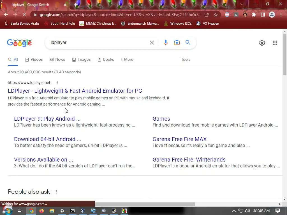Click the network tray icon

click(241, 211)
